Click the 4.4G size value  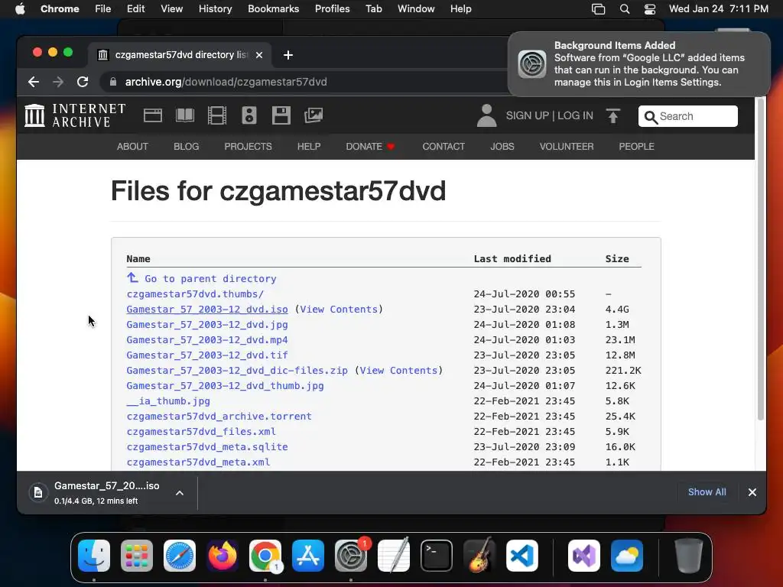pyautogui.click(x=617, y=310)
